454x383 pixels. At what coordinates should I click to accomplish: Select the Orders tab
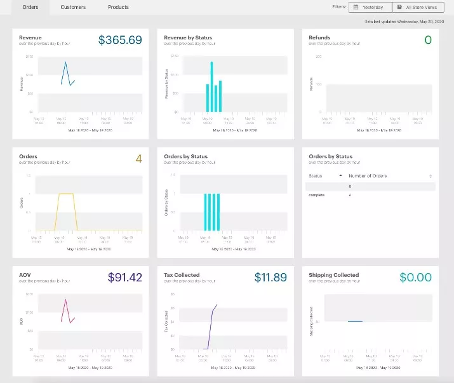(x=30, y=7)
